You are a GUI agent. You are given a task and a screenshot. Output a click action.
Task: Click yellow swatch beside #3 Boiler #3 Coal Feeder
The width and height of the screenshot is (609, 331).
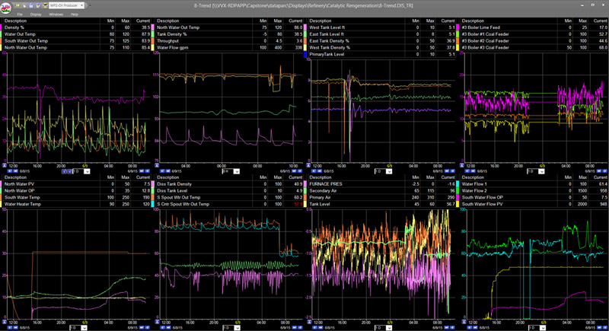point(459,47)
